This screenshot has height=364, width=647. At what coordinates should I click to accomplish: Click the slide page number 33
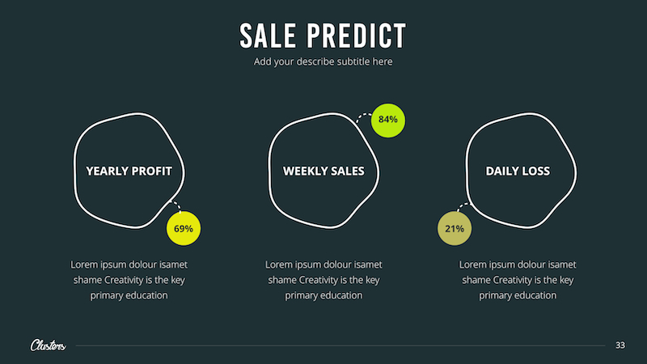pyautogui.click(x=620, y=345)
